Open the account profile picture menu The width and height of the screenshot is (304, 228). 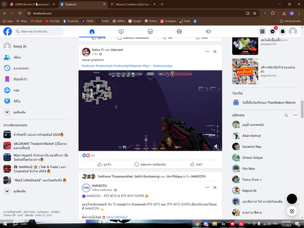click(293, 32)
